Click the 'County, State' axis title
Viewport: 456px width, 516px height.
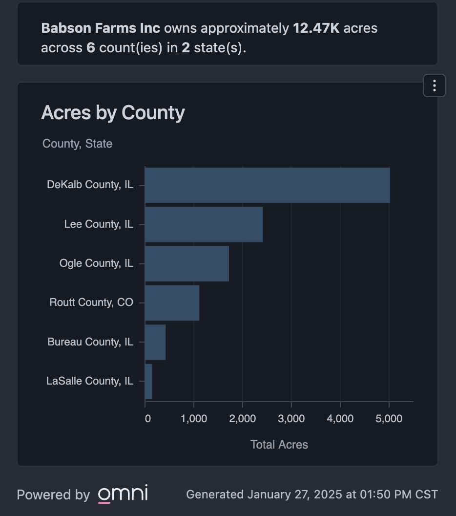[77, 144]
